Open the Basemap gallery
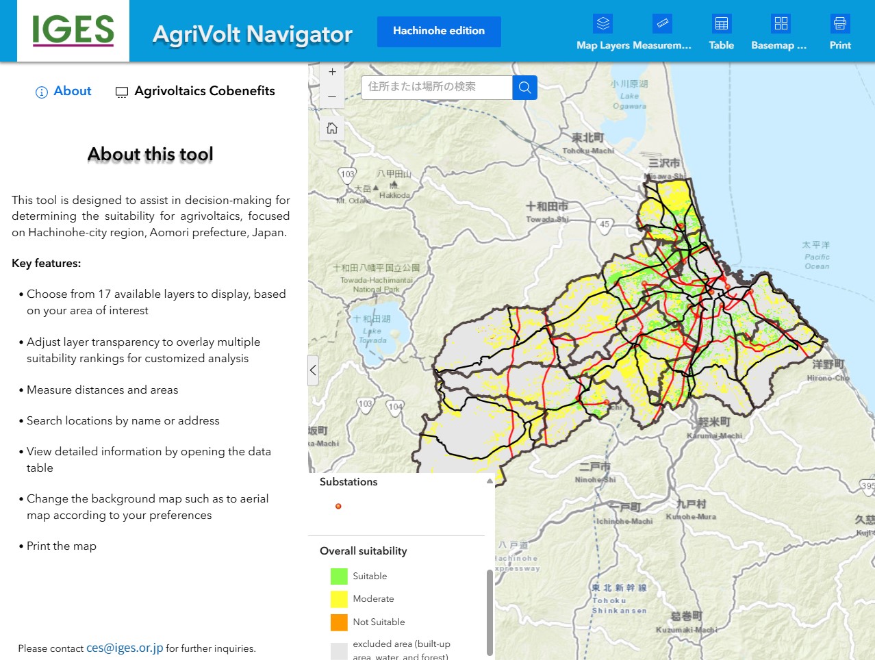This screenshot has height=660, width=875. point(781,24)
